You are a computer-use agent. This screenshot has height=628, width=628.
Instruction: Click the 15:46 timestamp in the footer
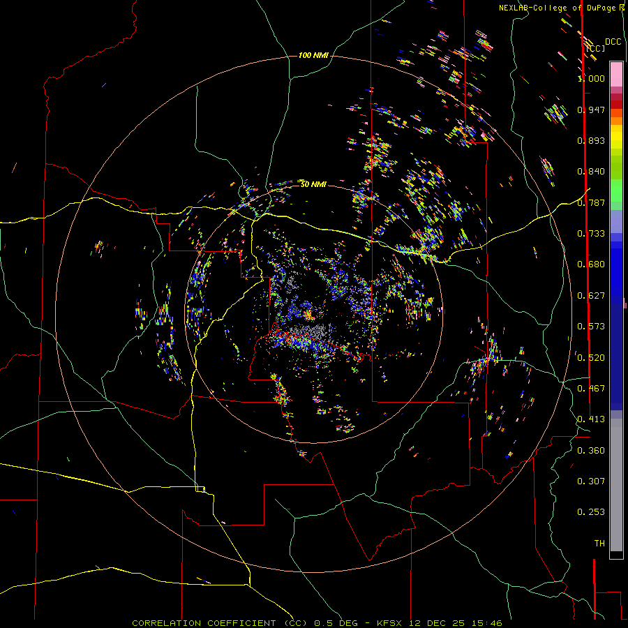coord(486,623)
